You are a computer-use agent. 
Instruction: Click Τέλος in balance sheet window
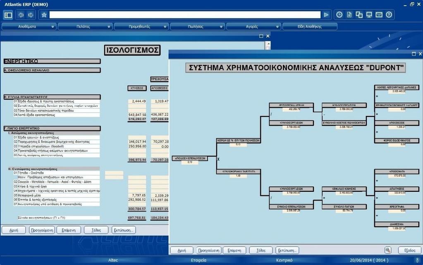click(96, 230)
